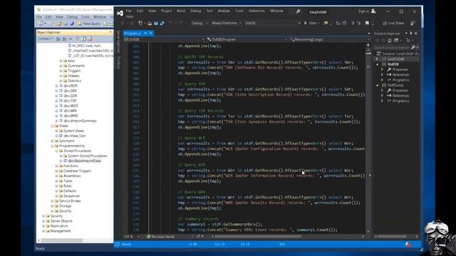The width and height of the screenshot is (456, 256).
Task: Click the Search Solution Explorer input field
Action: tap(392, 48)
